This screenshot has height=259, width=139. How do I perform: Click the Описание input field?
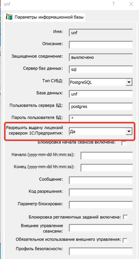click(101, 45)
